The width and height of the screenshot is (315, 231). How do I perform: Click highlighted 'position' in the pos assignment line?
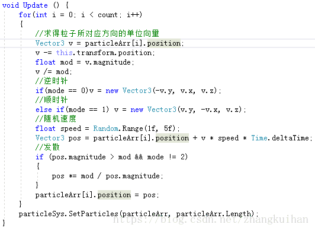[172, 138]
